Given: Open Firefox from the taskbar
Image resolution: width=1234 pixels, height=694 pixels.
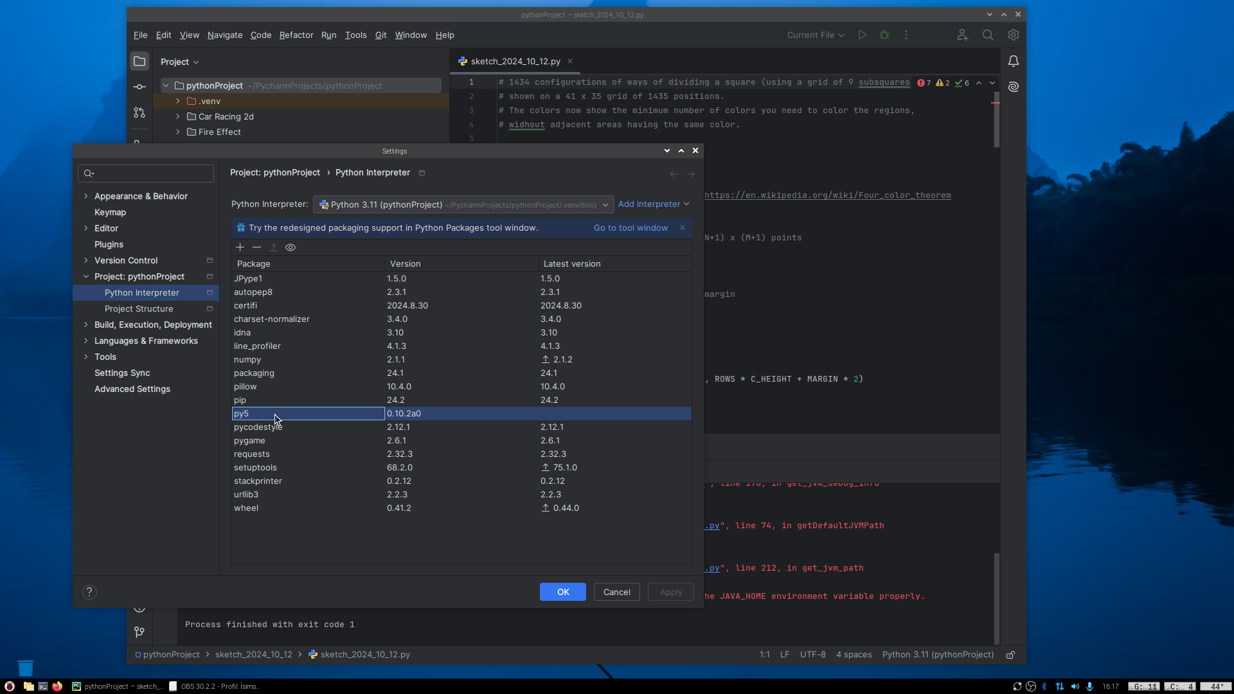Looking at the screenshot, I should click(57, 686).
